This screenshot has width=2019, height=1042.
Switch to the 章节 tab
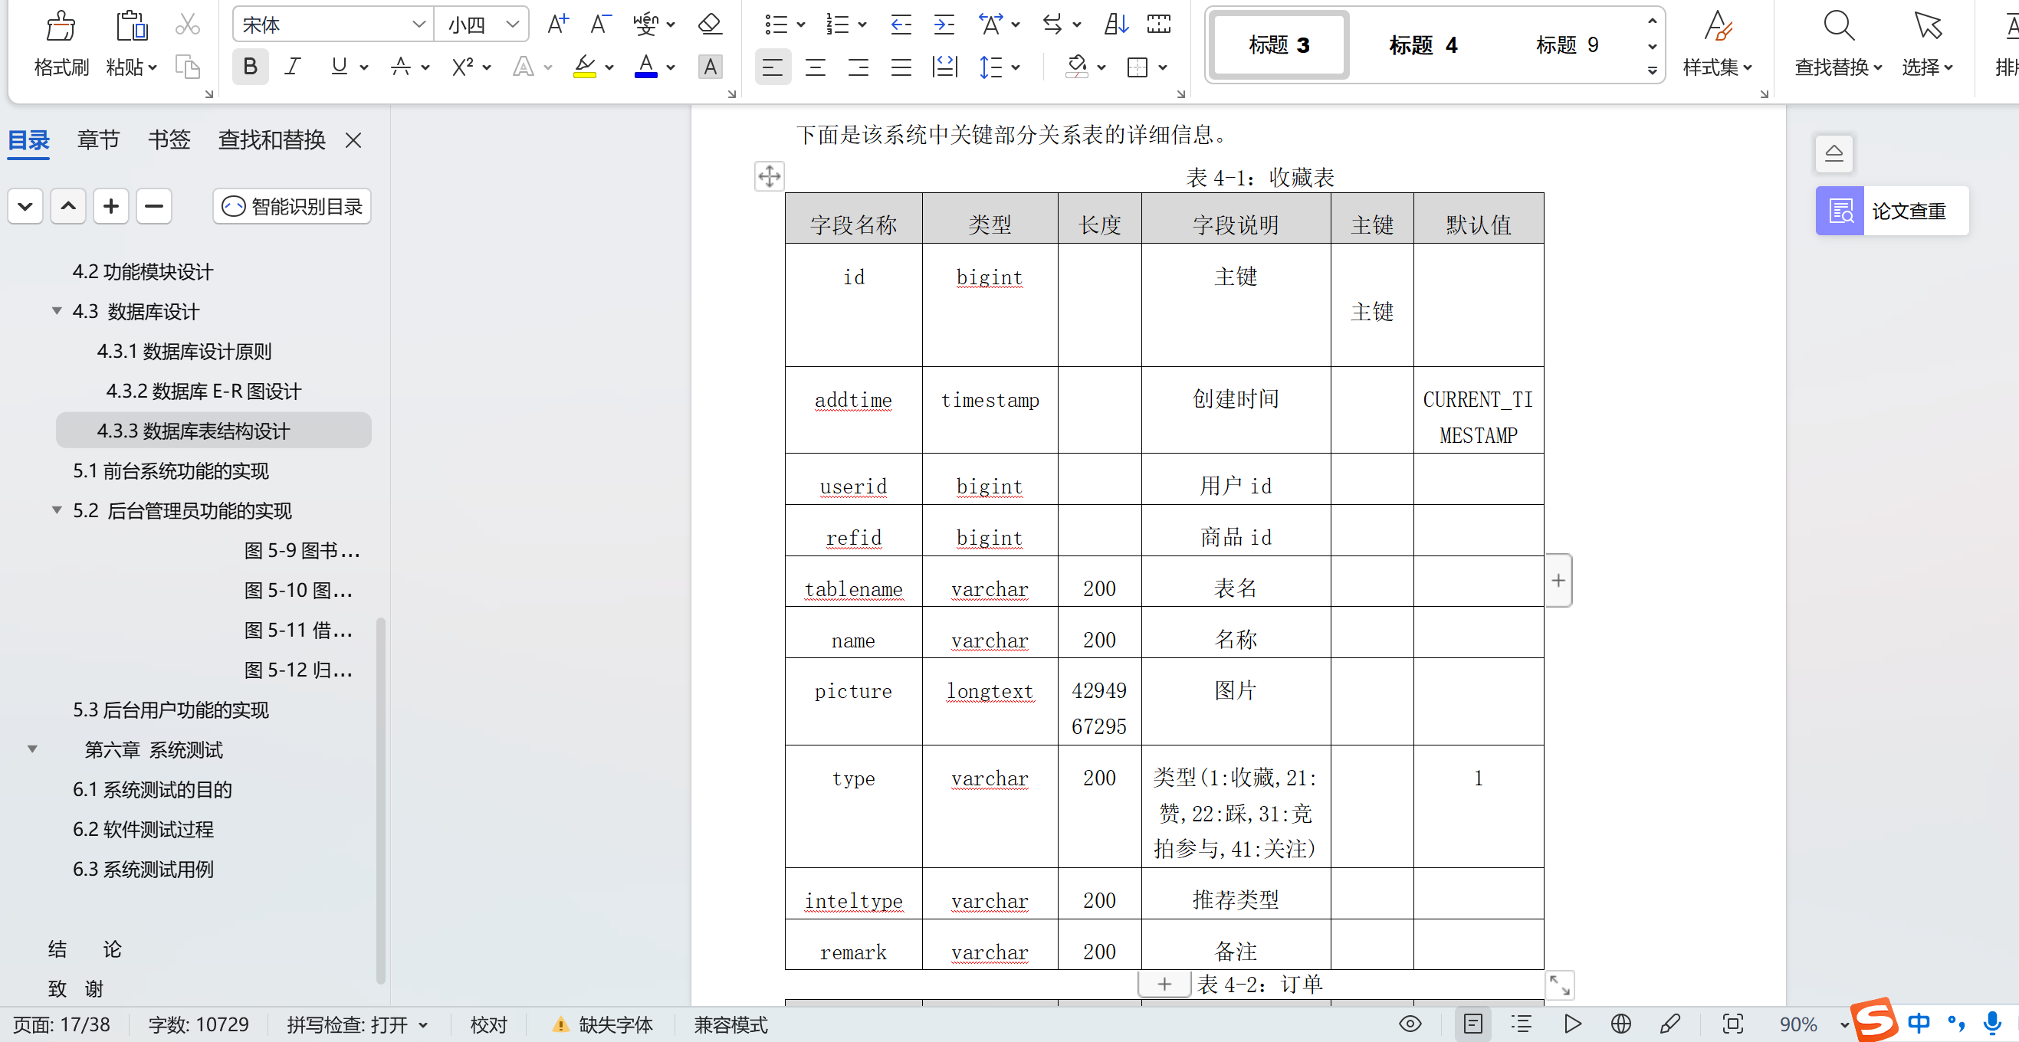98,140
